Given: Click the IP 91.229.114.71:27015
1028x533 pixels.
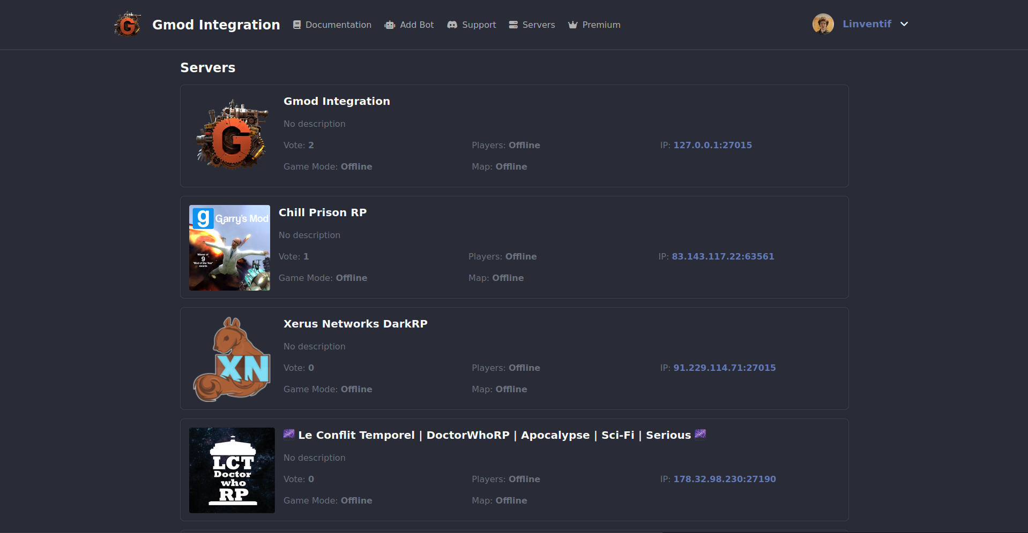Looking at the screenshot, I should pos(725,368).
